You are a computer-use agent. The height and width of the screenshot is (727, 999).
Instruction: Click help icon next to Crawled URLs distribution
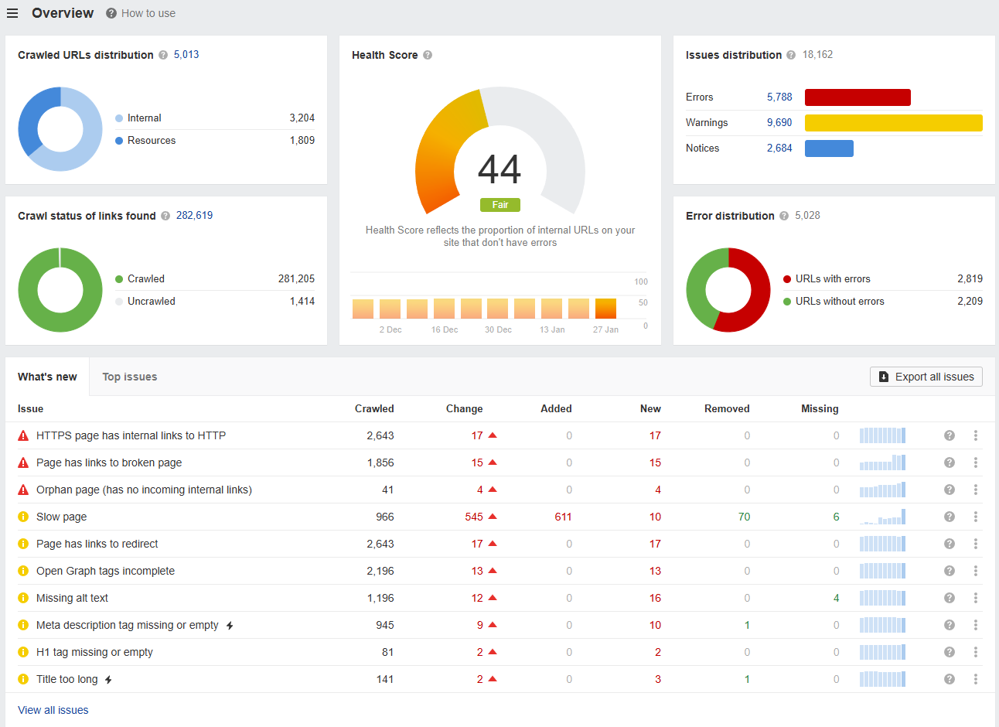[163, 55]
